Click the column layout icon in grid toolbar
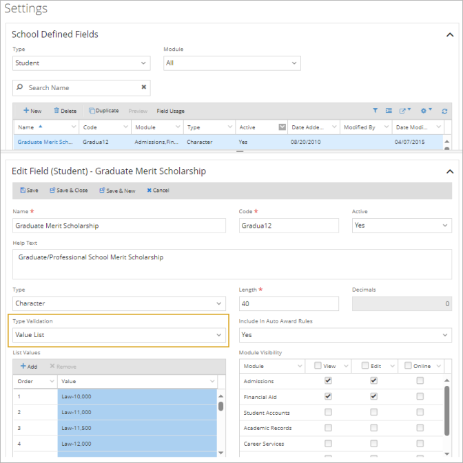This screenshot has width=463, height=463. pos(389,111)
